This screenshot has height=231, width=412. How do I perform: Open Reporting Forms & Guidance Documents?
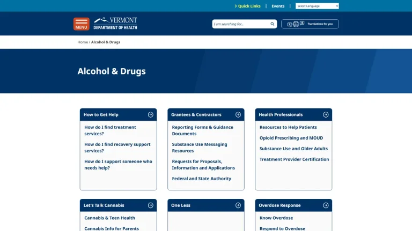203,130
